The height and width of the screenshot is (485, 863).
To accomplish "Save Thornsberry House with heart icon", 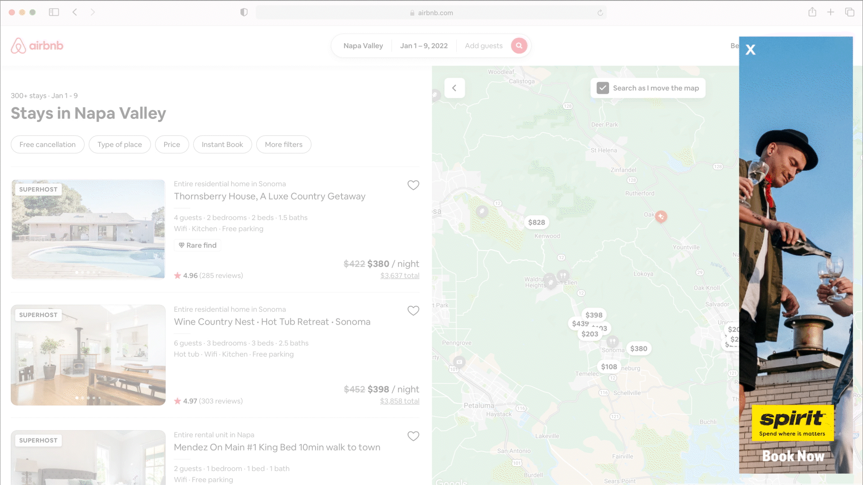I will (x=413, y=185).
